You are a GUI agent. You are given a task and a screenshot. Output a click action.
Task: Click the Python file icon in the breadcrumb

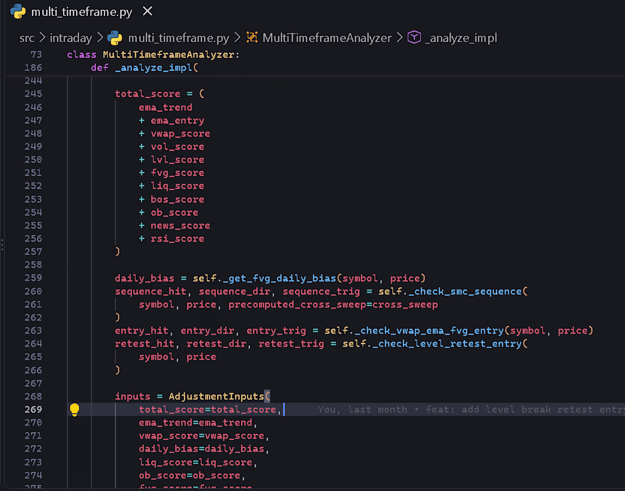[114, 38]
